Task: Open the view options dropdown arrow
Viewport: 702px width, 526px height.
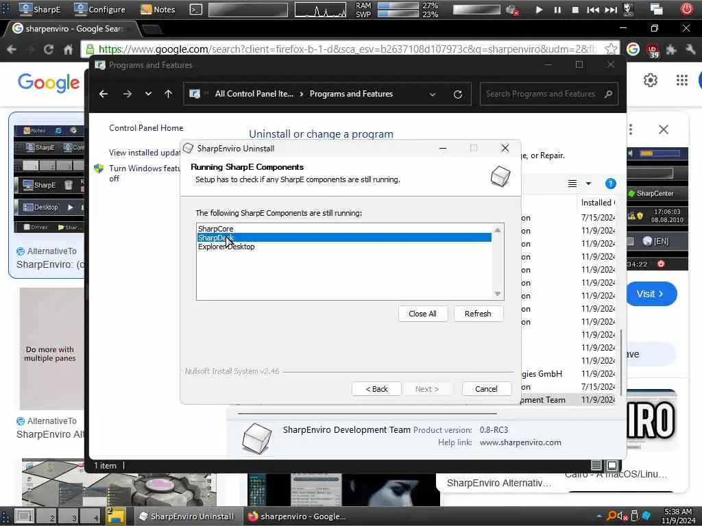Action: 589,184
